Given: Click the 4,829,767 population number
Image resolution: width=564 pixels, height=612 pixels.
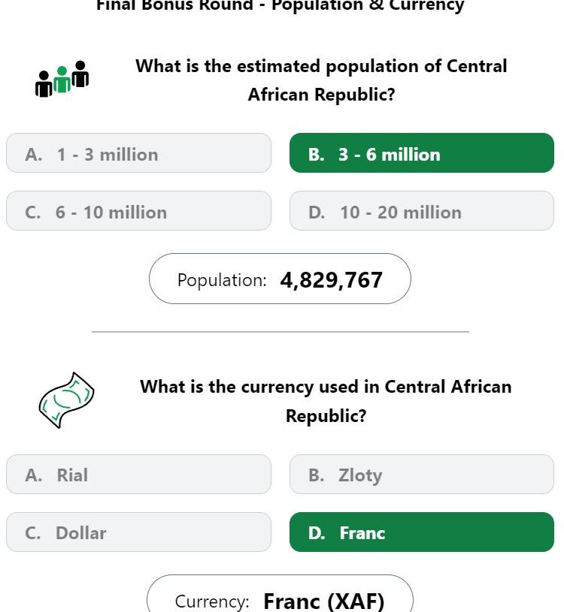Looking at the screenshot, I should click(x=331, y=280).
